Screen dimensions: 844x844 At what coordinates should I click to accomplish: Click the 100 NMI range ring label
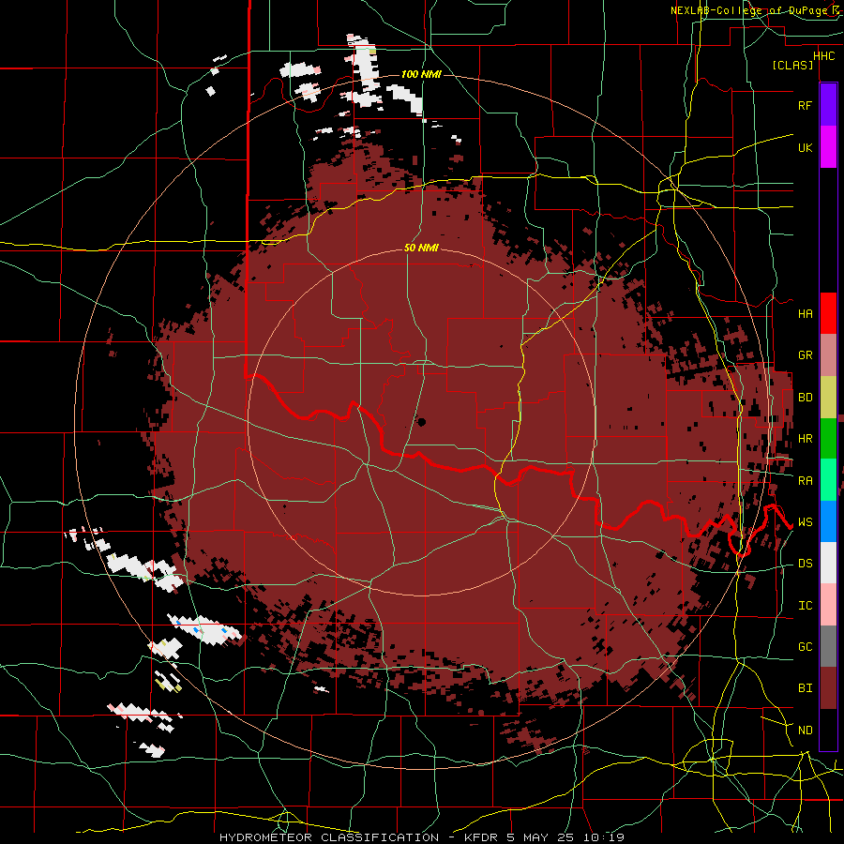pyautogui.click(x=421, y=74)
